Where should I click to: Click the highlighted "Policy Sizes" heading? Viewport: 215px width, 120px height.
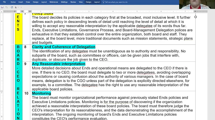[x=42, y=14]
